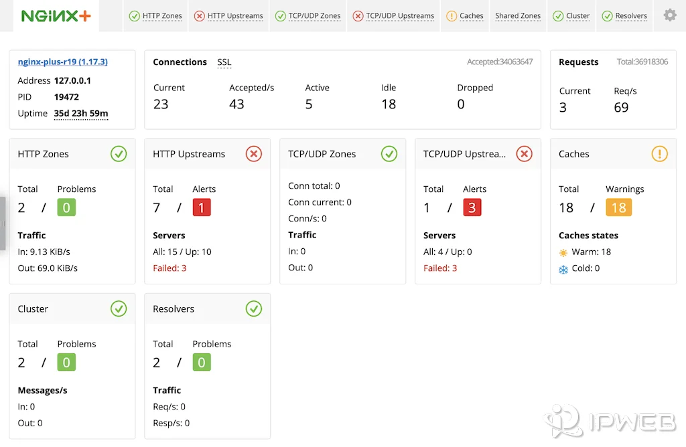Switch to the TCP/UDP Zones tab
686x447 pixels.
(307, 16)
